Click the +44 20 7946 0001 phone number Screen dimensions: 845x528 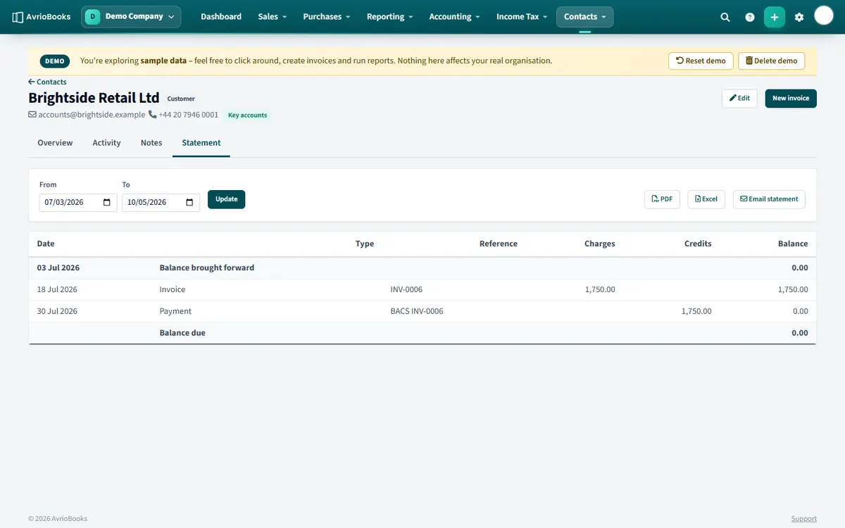[188, 115]
